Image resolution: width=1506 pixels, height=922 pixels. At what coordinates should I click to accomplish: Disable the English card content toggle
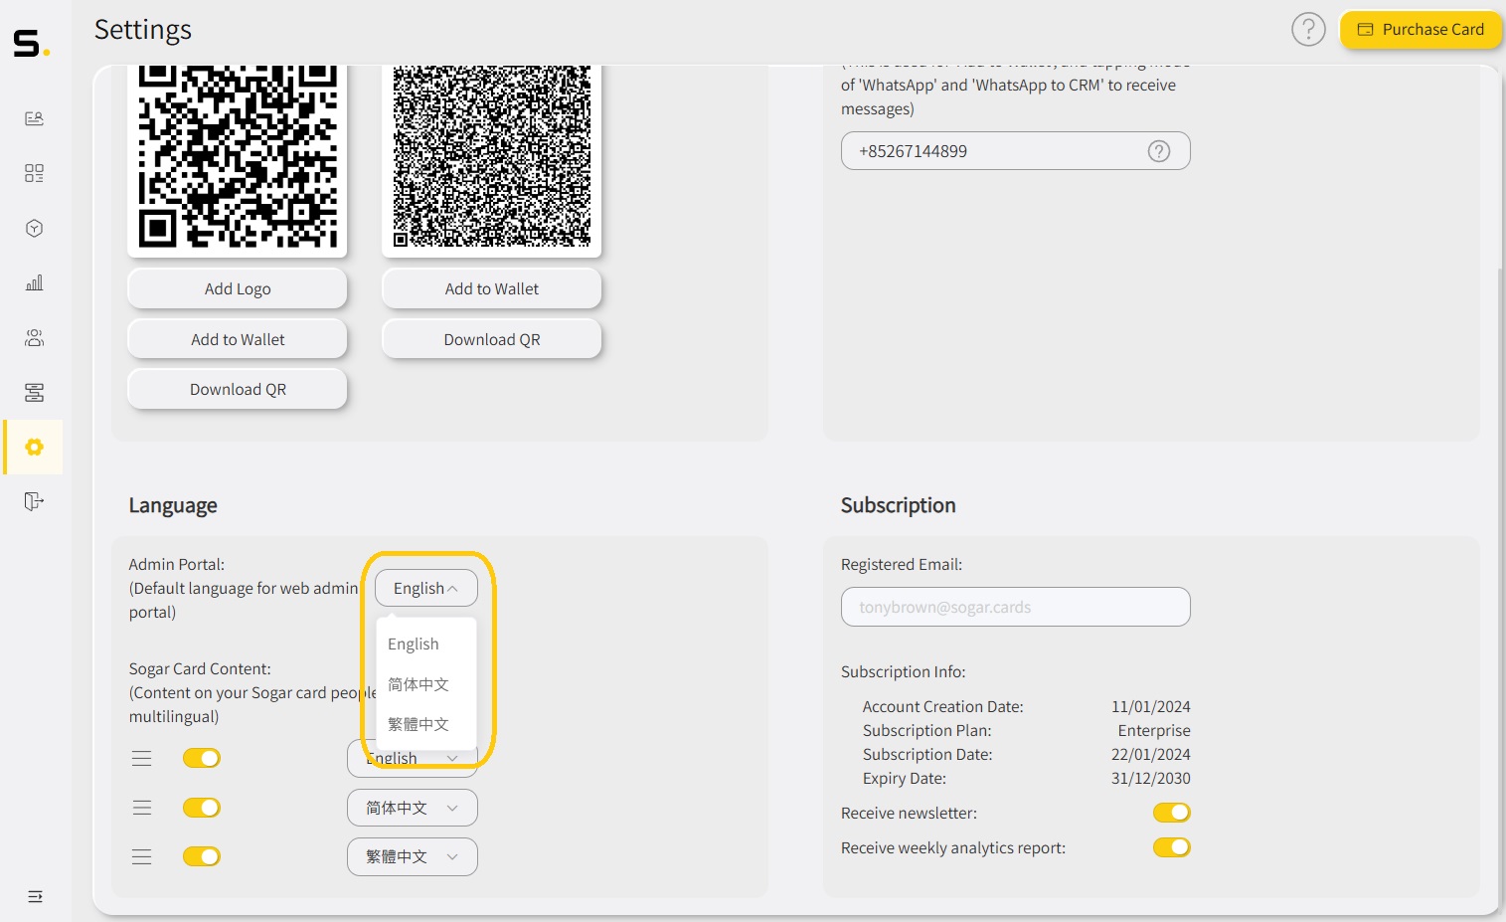pyautogui.click(x=202, y=758)
